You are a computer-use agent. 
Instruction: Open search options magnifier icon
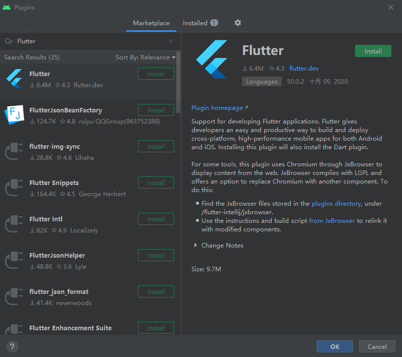click(9, 41)
